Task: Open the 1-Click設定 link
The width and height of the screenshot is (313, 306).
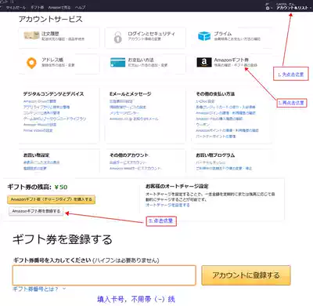Action: tap(205, 101)
